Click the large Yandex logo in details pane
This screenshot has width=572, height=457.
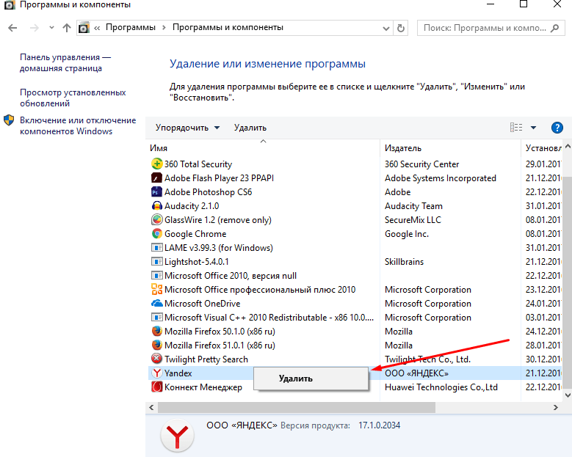177,436
